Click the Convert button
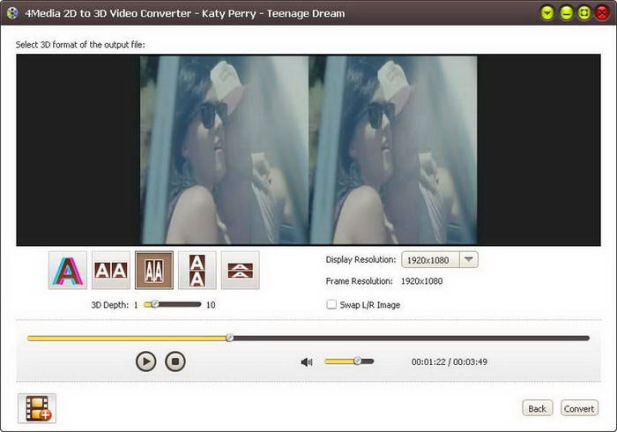The height and width of the screenshot is (432, 617). tap(579, 408)
